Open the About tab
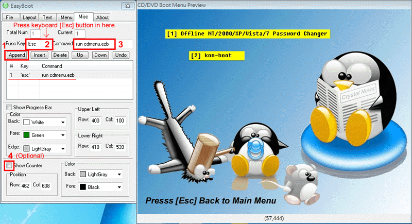This screenshot has width=412, height=224. point(102,18)
